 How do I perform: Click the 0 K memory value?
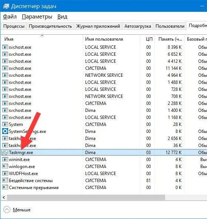178,188
